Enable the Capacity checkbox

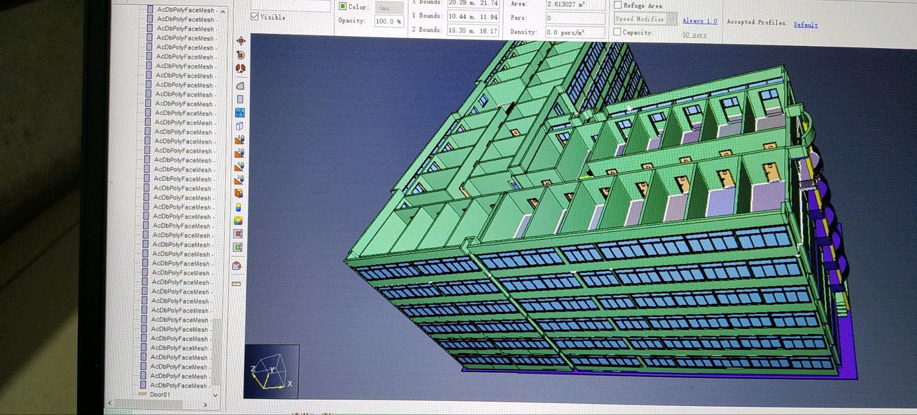coord(617,32)
